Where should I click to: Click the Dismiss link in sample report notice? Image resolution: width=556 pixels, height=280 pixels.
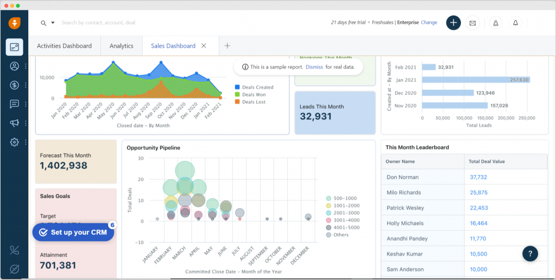pyautogui.click(x=314, y=67)
